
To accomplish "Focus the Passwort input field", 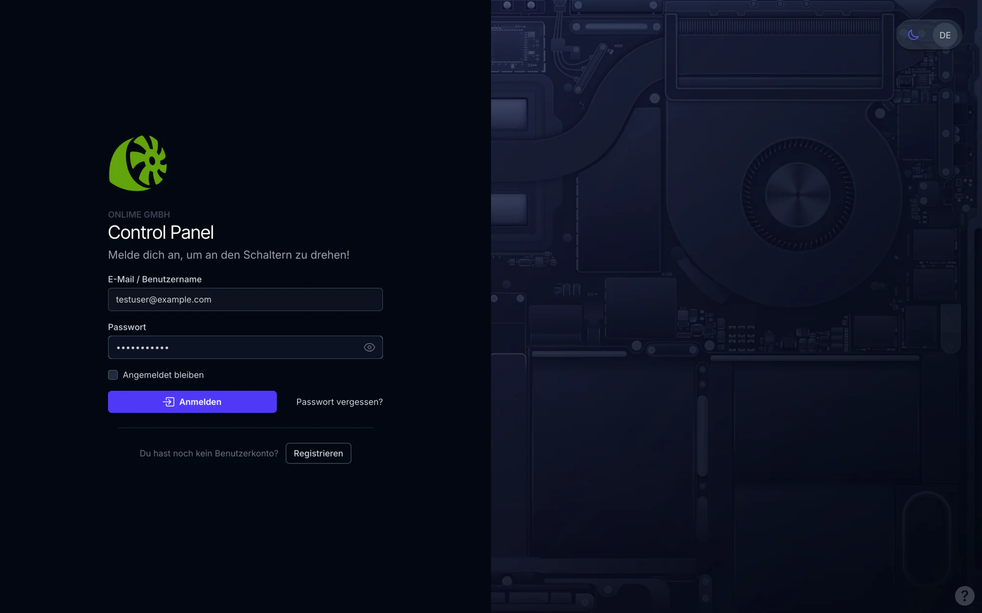I will pos(245,347).
